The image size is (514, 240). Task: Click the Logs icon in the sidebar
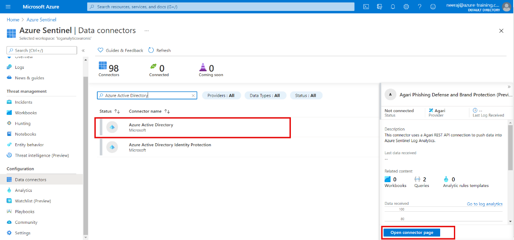pos(9,67)
